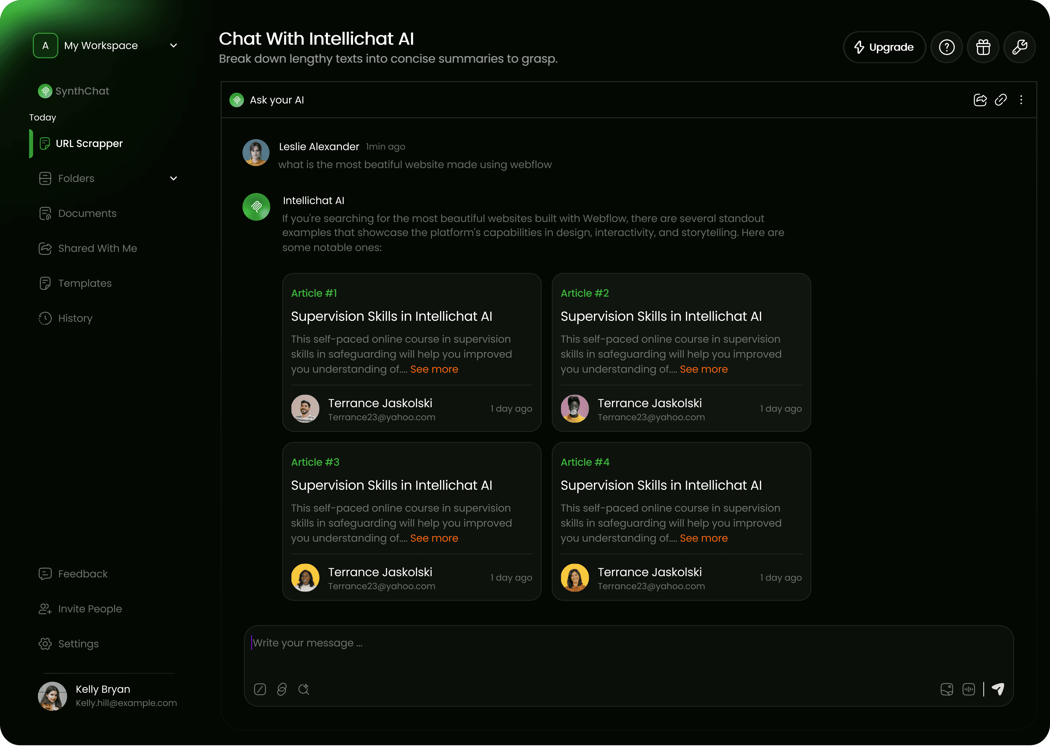
Task: Copy chat link with the link icon
Action: [1000, 100]
